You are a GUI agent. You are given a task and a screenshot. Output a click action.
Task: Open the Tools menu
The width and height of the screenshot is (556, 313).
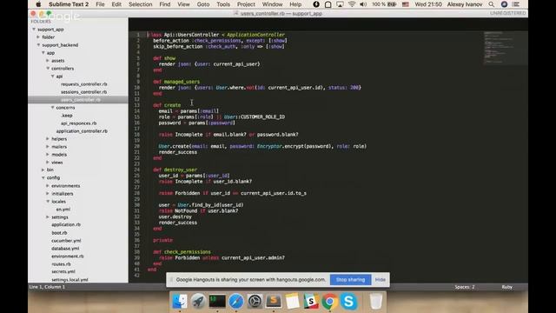223,4
